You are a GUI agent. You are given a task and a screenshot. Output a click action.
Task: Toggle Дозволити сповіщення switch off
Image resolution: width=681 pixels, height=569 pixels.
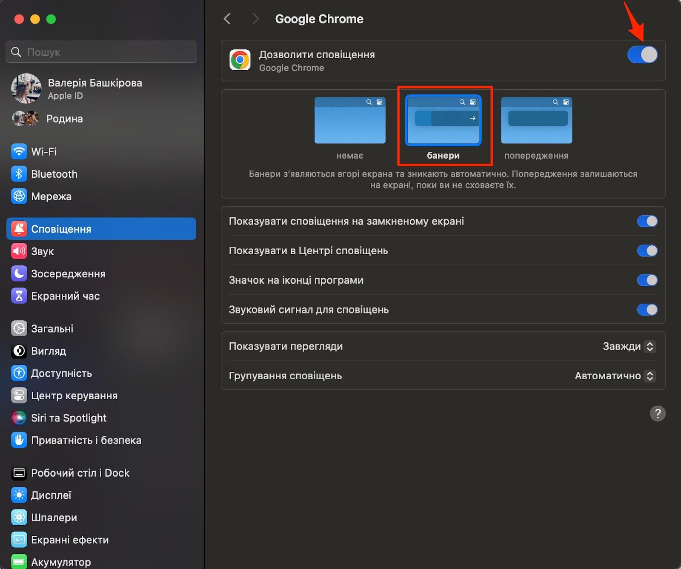click(x=642, y=55)
